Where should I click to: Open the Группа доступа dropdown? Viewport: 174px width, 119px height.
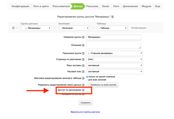(x=36, y=28)
